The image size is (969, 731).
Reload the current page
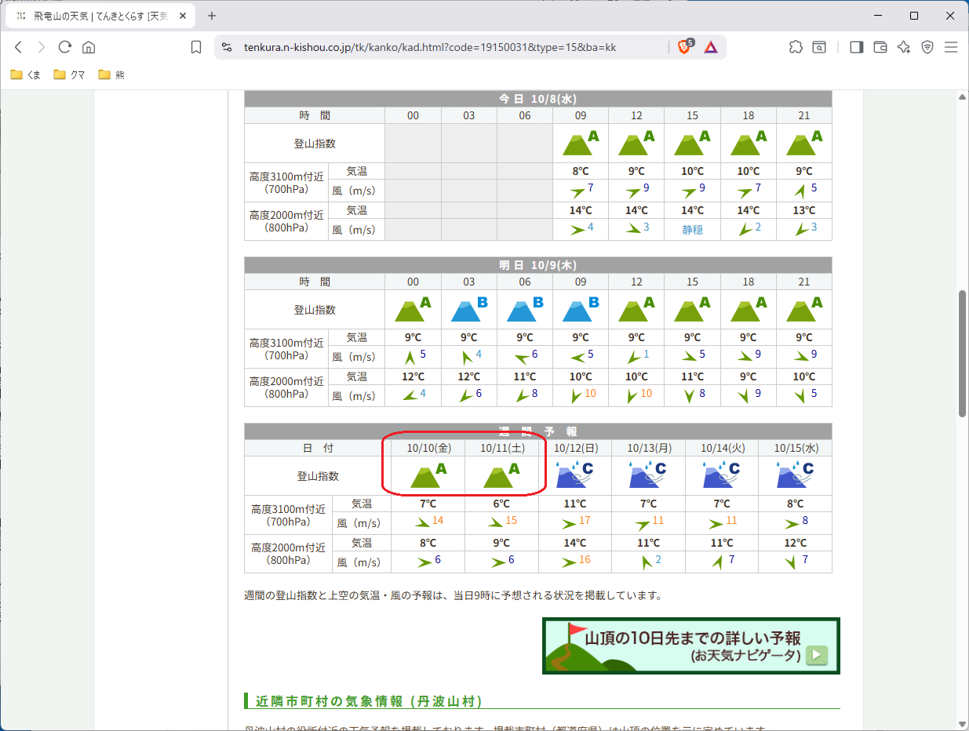pyautogui.click(x=65, y=47)
